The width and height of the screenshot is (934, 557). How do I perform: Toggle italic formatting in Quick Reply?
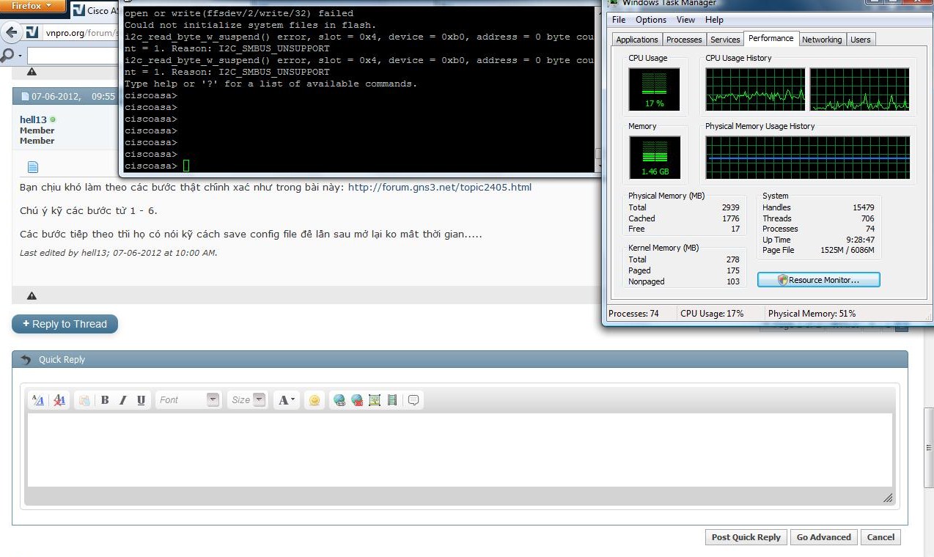pos(122,400)
